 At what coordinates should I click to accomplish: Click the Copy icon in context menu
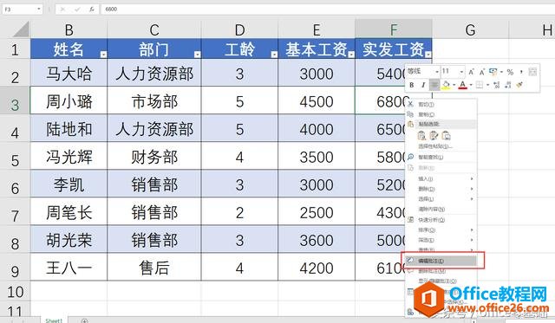pyautogui.click(x=410, y=114)
